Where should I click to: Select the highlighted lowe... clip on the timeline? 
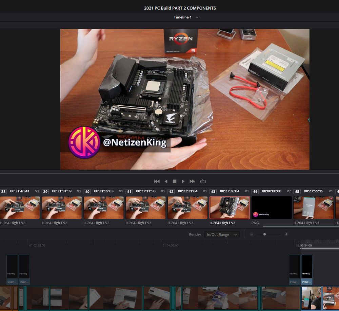click(x=306, y=270)
